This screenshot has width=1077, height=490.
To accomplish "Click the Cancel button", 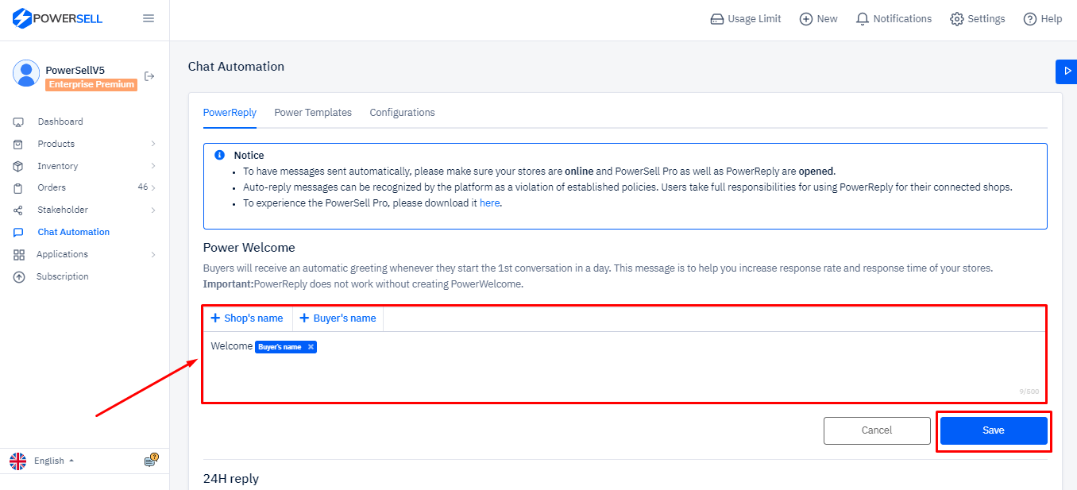I will 877,430.
